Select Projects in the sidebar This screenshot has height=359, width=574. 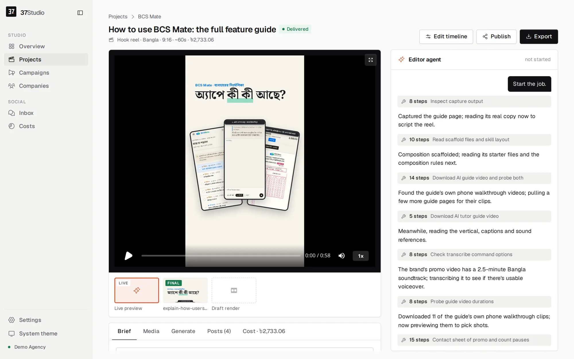(x=46, y=59)
